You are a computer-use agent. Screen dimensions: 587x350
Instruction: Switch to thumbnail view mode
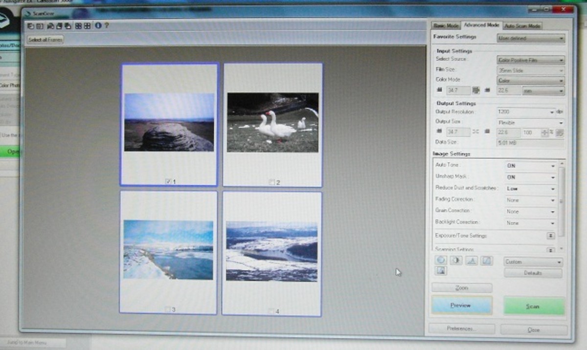(x=79, y=27)
